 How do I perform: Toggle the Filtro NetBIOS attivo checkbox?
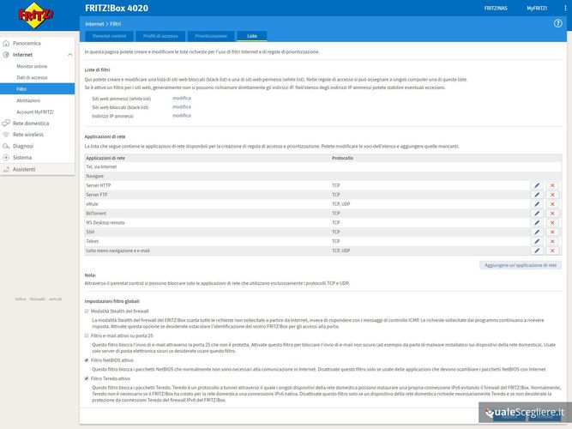point(87,360)
